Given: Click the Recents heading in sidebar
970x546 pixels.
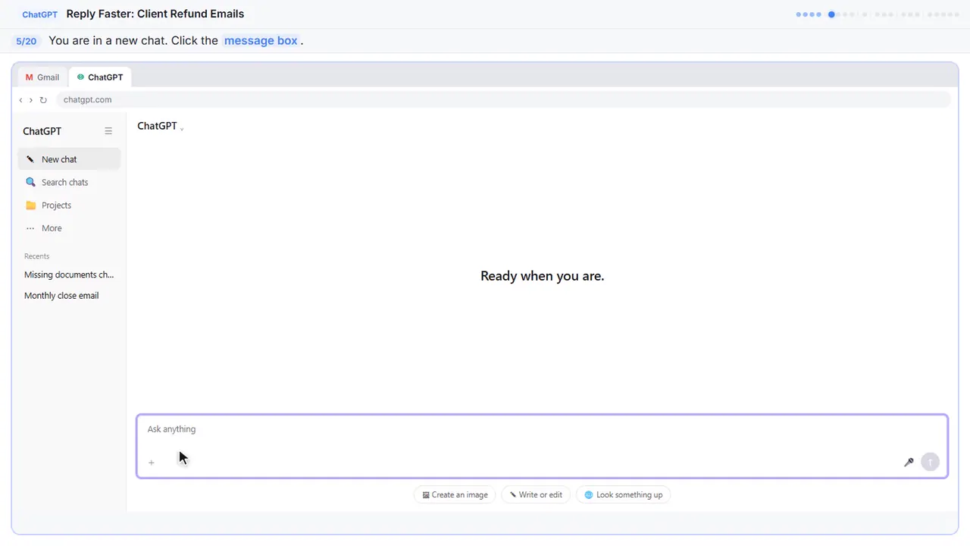Looking at the screenshot, I should pos(36,256).
